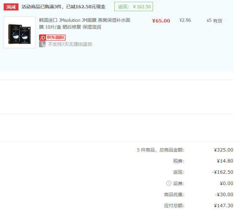
Task: Click the 有货 stock status
Action: 217,21
